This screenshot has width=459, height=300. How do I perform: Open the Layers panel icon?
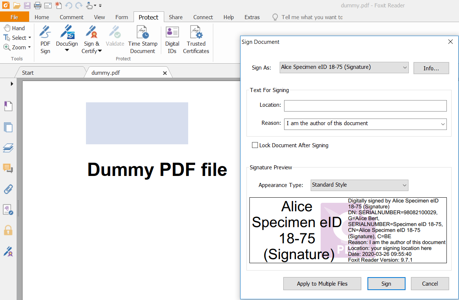tap(8, 148)
